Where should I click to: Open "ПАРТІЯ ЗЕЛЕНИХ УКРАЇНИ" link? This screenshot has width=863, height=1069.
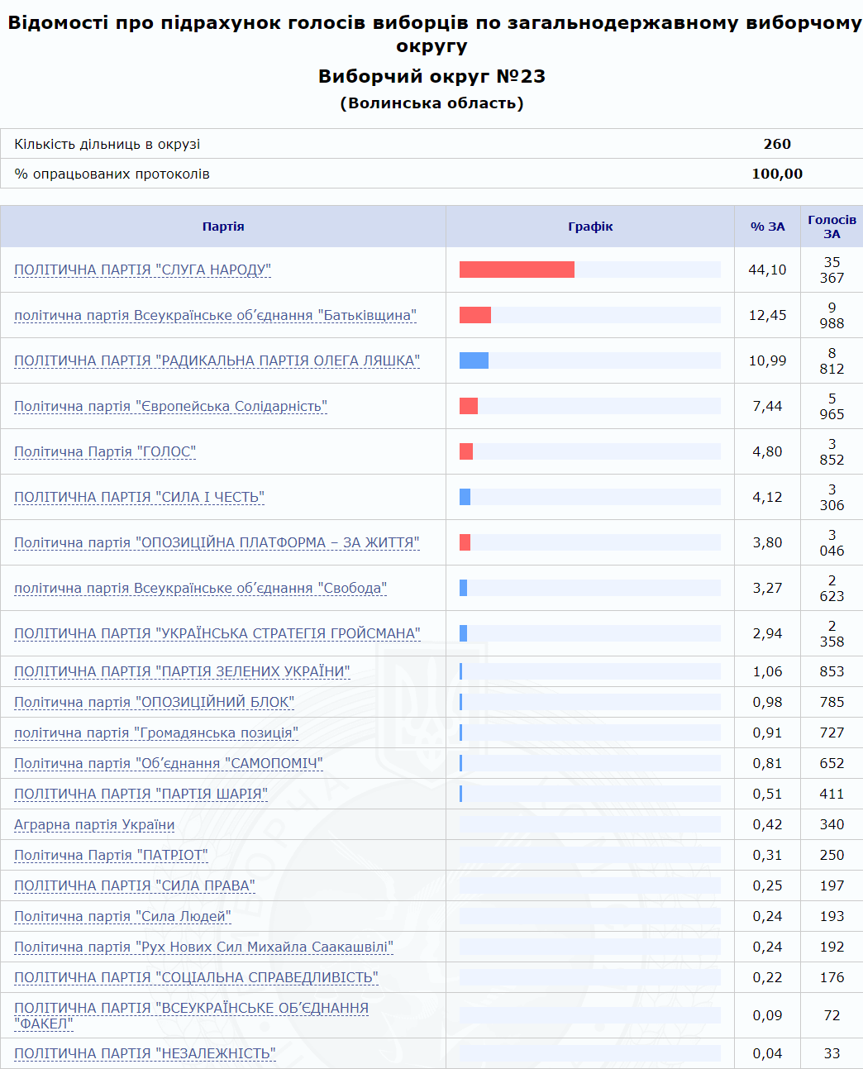(182, 671)
